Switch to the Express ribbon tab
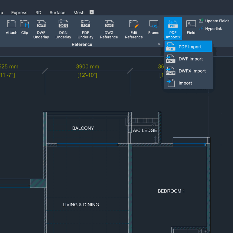The height and width of the screenshot is (233, 233). (19, 13)
